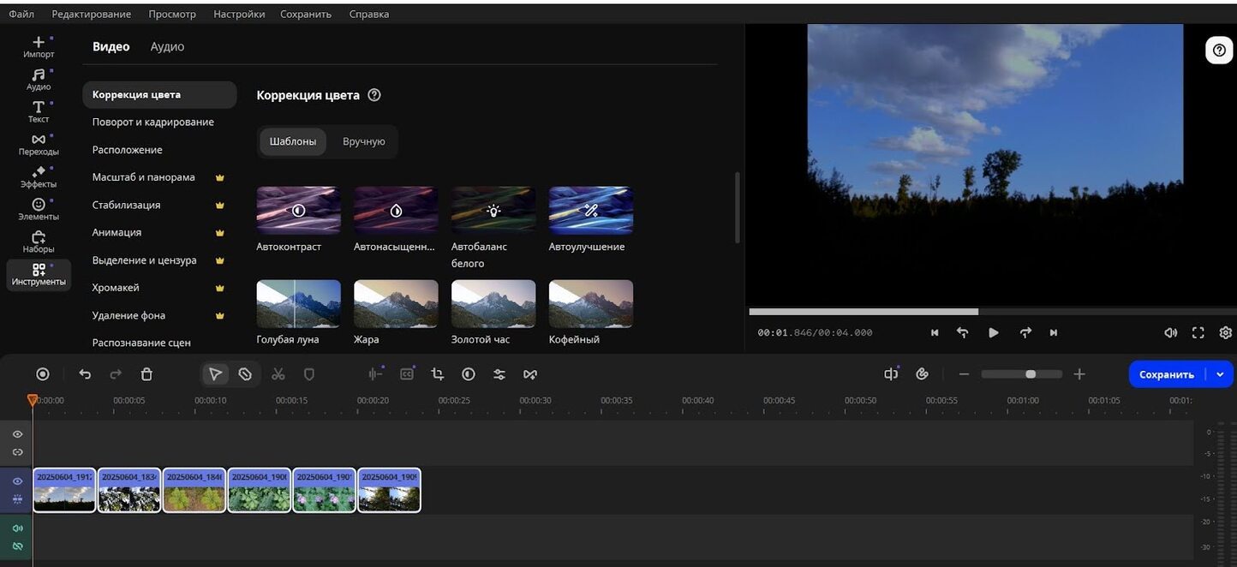Screen dimensions: 1237x567
Task: Switch to the Аудио tab
Action: [167, 47]
